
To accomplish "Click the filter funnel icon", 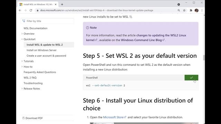I will point(23,21).
